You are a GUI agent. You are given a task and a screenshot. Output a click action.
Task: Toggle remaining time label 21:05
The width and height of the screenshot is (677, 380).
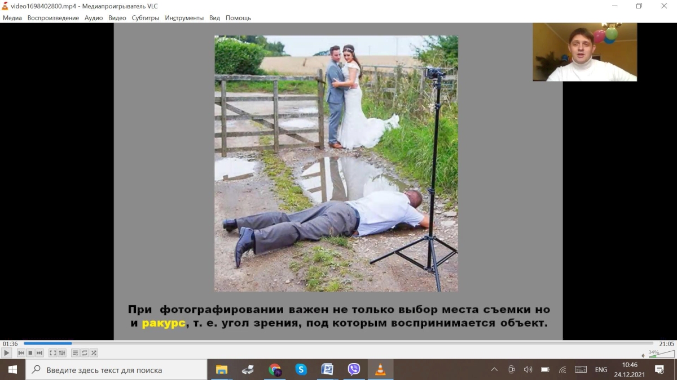[x=667, y=343]
